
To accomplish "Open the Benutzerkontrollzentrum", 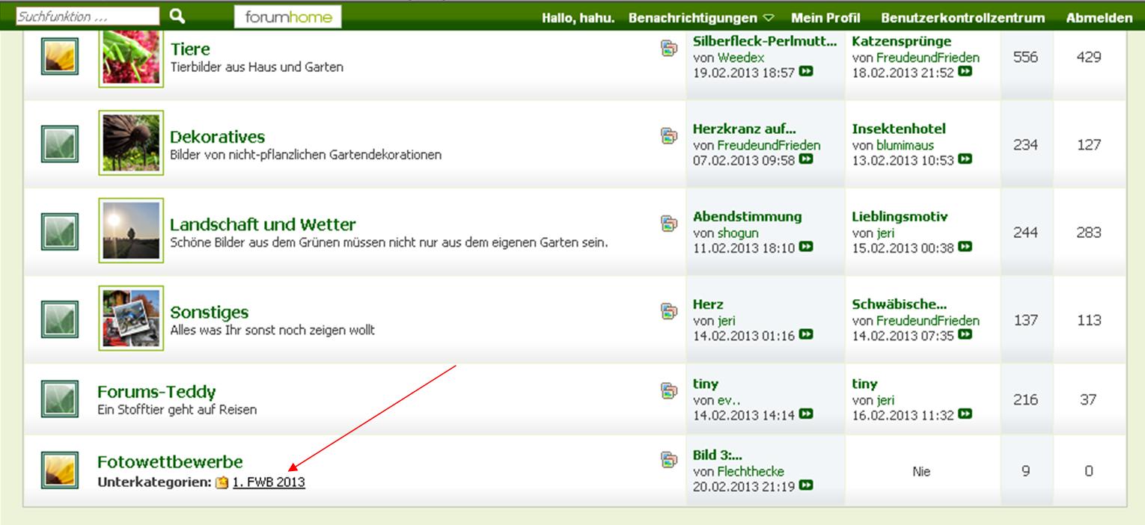I will 962,18.
